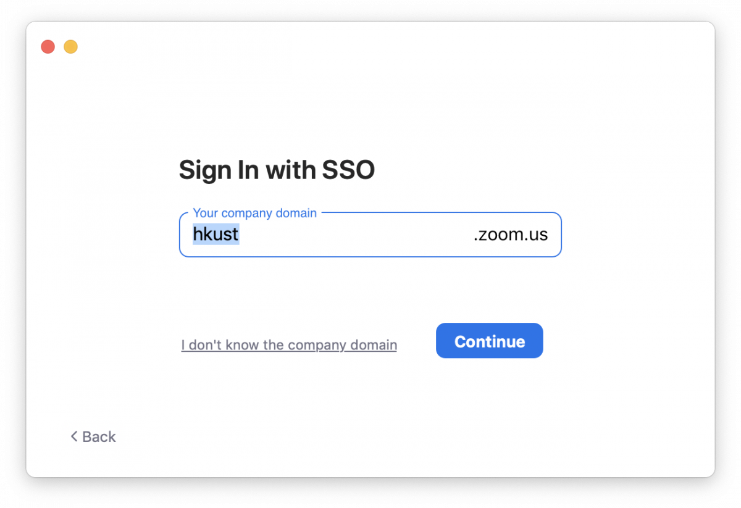Image resolution: width=741 pixels, height=508 pixels.
Task: Focus the company domain input field
Action: [352, 235]
